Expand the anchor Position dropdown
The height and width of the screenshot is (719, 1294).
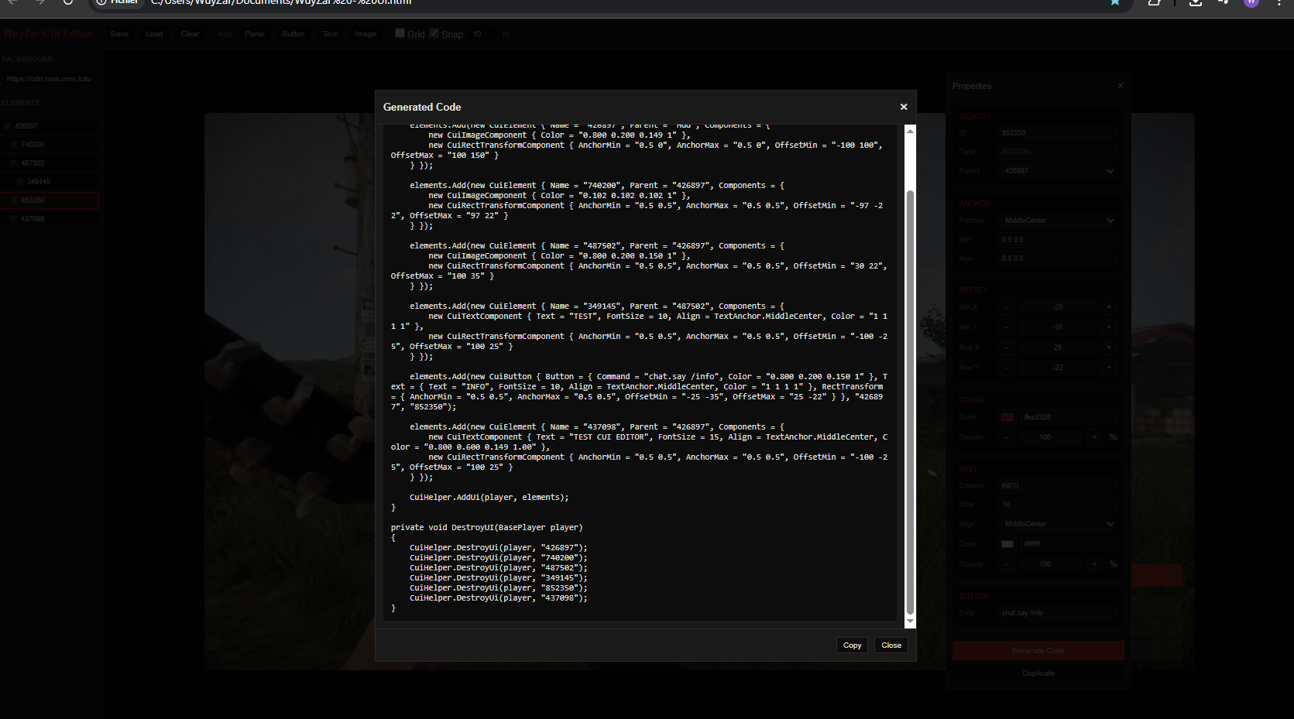1058,221
